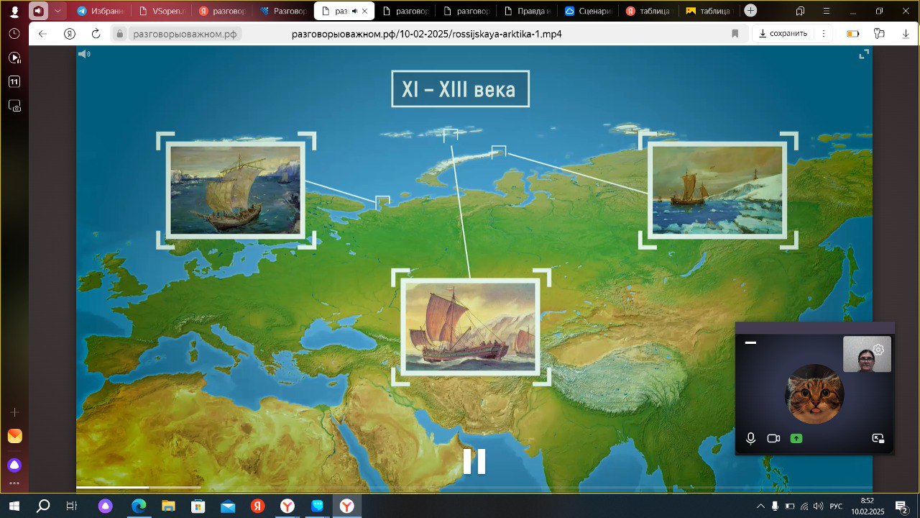
Task: Open the media player sidebar icon
Action: [14, 58]
